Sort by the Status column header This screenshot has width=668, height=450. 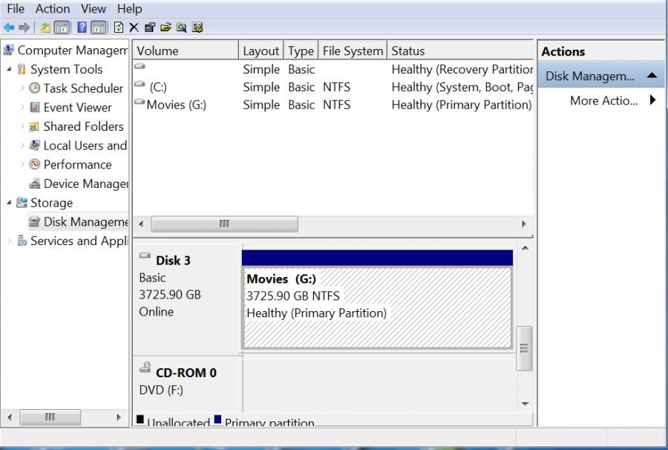click(460, 50)
